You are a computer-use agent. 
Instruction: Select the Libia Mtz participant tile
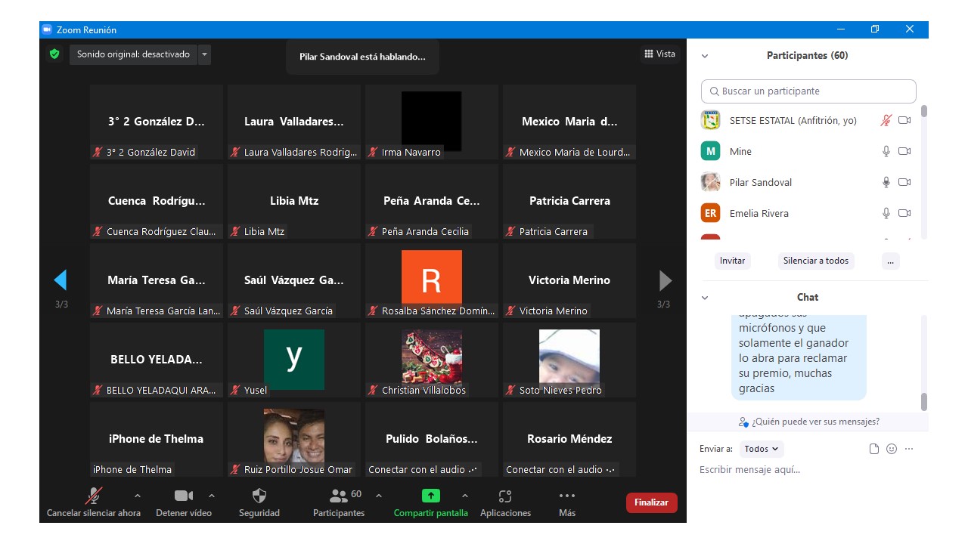pyautogui.click(x=294, y=201)
